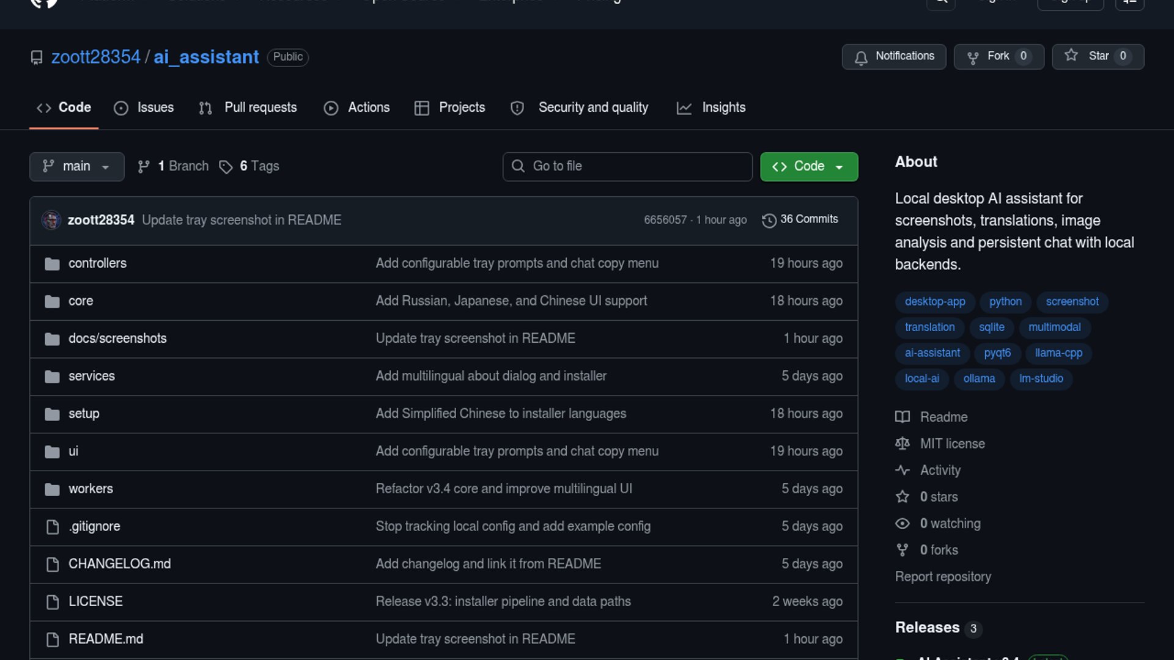This screenshot has height=660, width=1174.
Task: Open the Security and quality tab
Action: click(580, 108)
